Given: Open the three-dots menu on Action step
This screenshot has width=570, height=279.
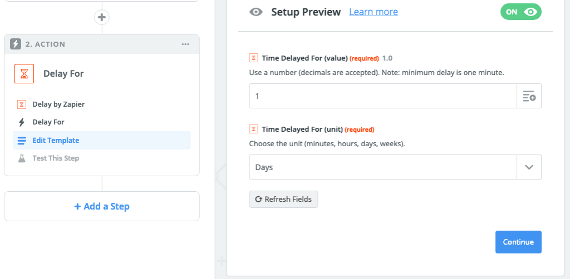Looking at the screenshot, I should point(185,44).
